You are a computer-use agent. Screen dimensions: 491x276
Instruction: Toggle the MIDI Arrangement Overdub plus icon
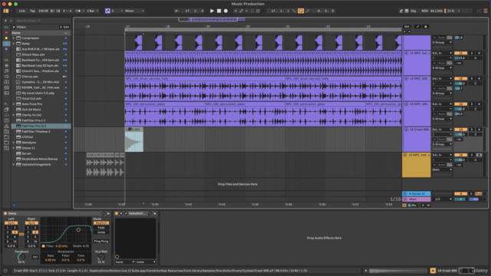pos(236,11)
